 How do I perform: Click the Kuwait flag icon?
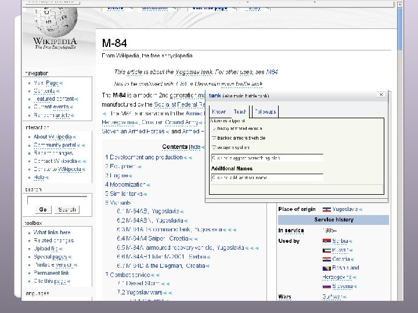click(x=326, y=250)
